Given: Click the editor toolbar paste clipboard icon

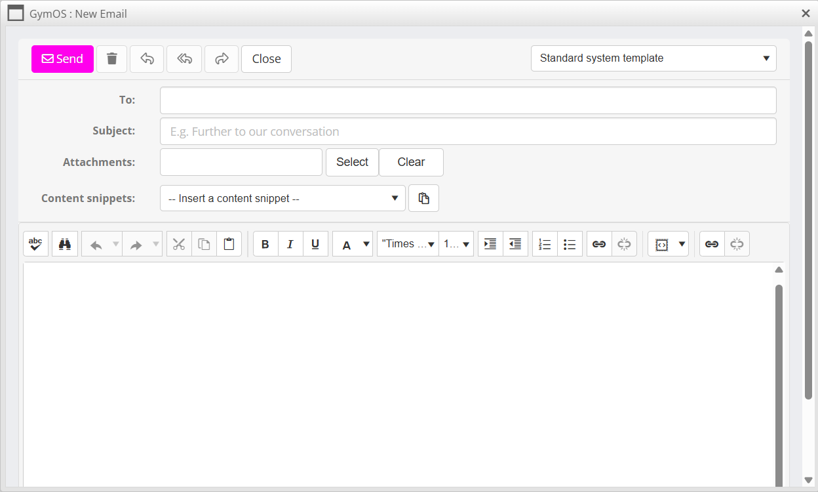Looking at the screenshot, I should 229,244.
